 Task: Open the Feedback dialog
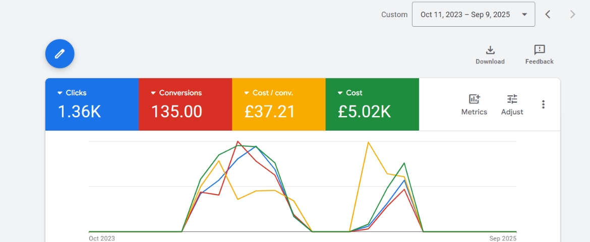click(x=539, y=55)
